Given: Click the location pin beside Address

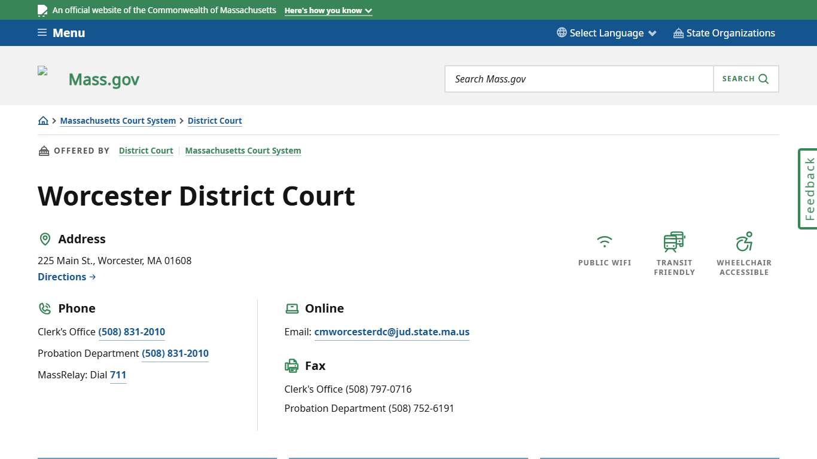Looking at the screenshot, I should point(45,238).
